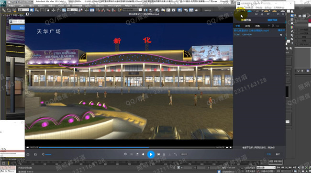Viewport: 311px width, 173px height.
Task: Select the 3ds Max Rotate tool
Action: (x=59, y=10)
